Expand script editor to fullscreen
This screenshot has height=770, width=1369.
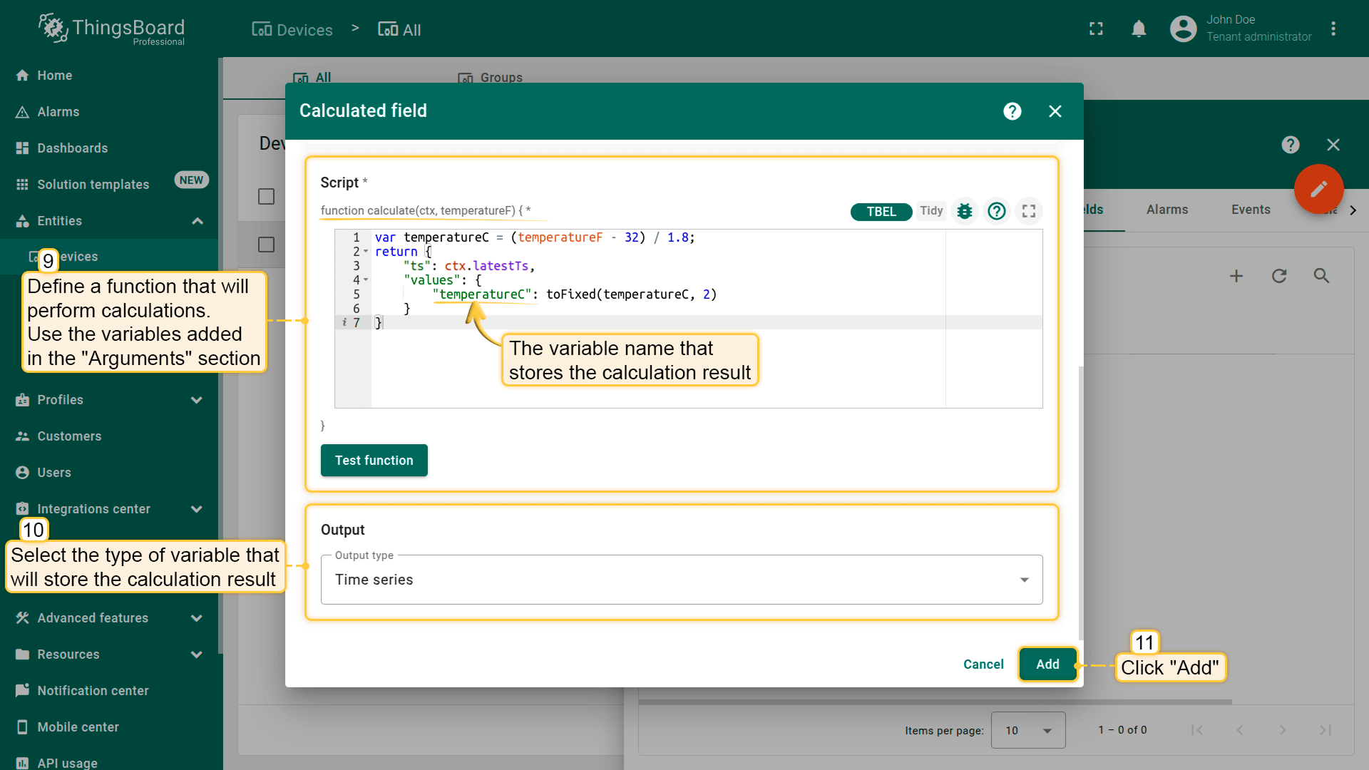[x=1029, y=211]
